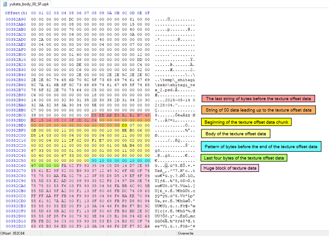Select offset row 00352BC0

[x=16, y=115]
